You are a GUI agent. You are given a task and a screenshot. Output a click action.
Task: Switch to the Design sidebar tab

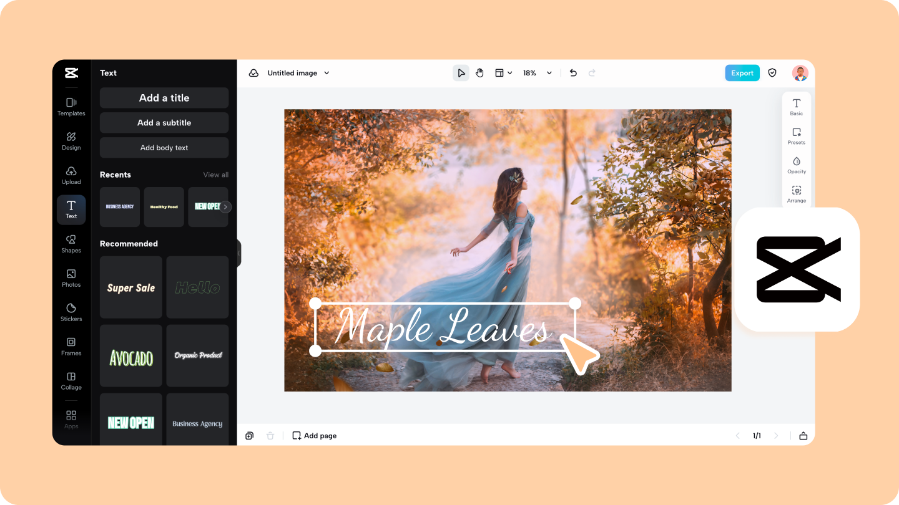point(71,141)
